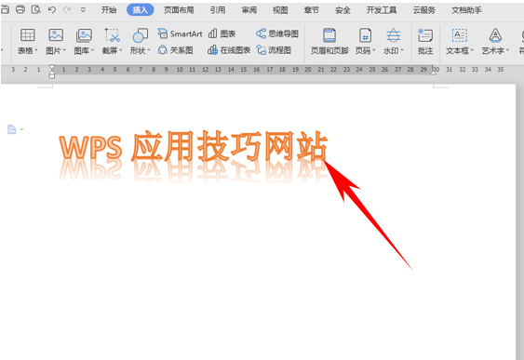The width and height of the screenshot is (524, 360).
Task: Open the 图库 gallery icon
Action: tap(84, 35)
